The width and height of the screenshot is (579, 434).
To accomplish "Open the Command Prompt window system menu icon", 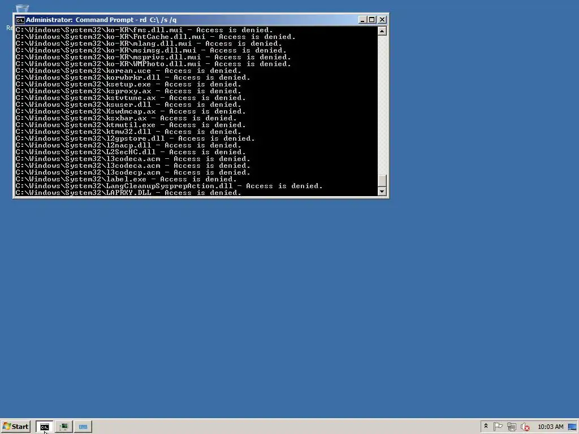I will point(20,20).
